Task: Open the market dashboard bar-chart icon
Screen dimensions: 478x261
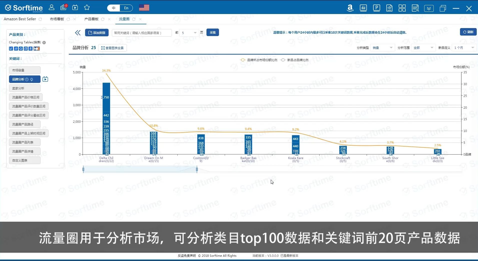Action: [363, 8]
